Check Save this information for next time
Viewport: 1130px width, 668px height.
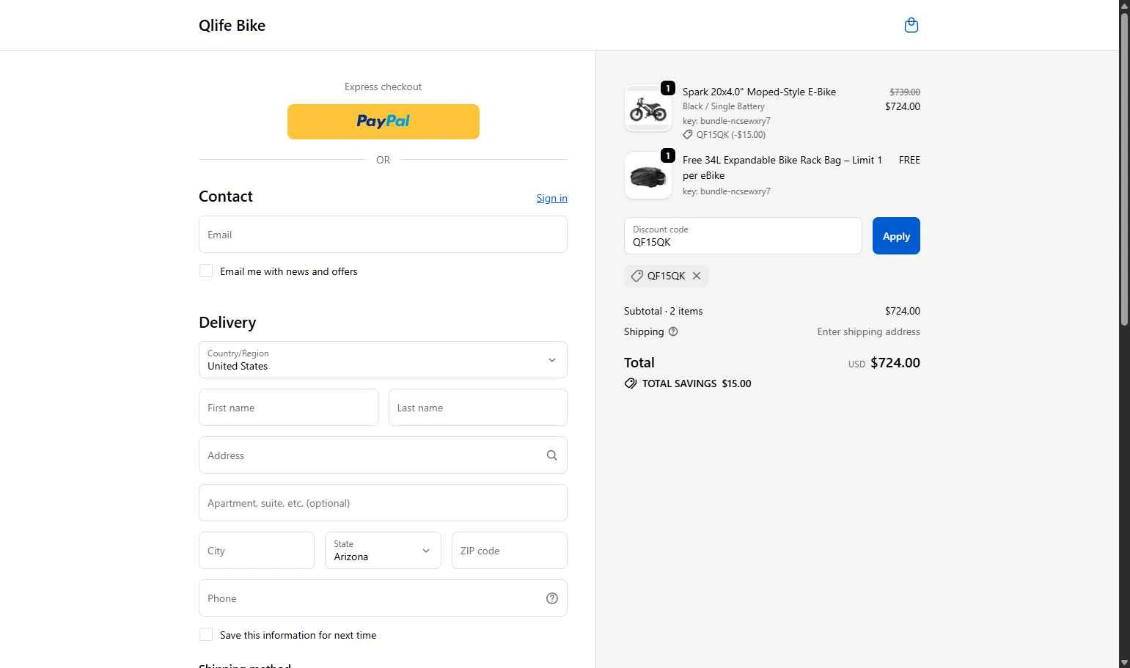point(206,635)
